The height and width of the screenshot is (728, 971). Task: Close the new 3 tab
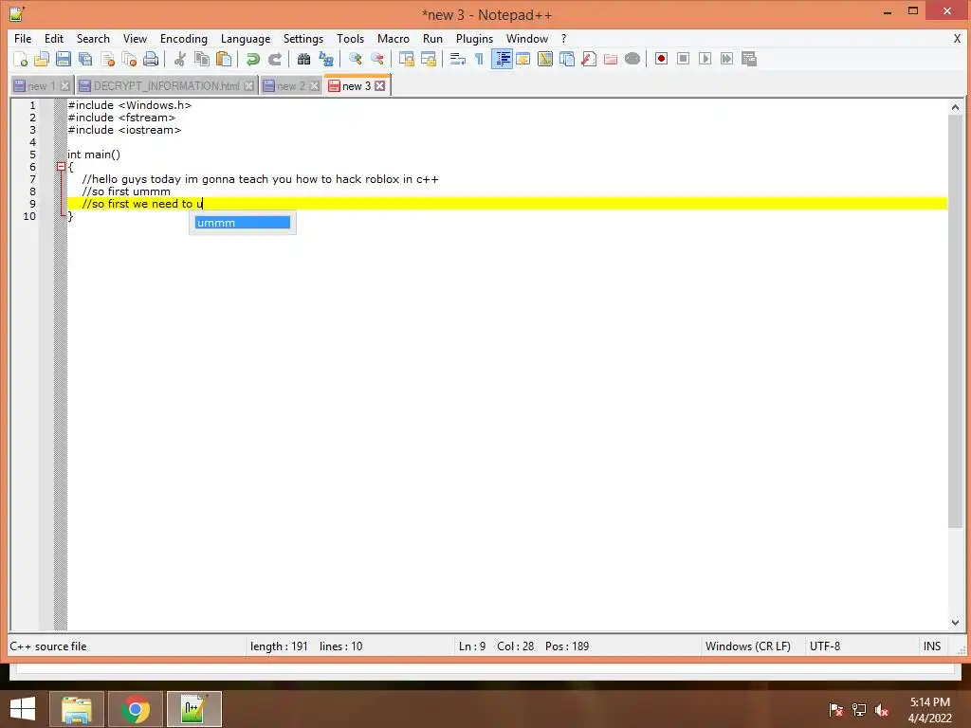[x=379, y=86]
